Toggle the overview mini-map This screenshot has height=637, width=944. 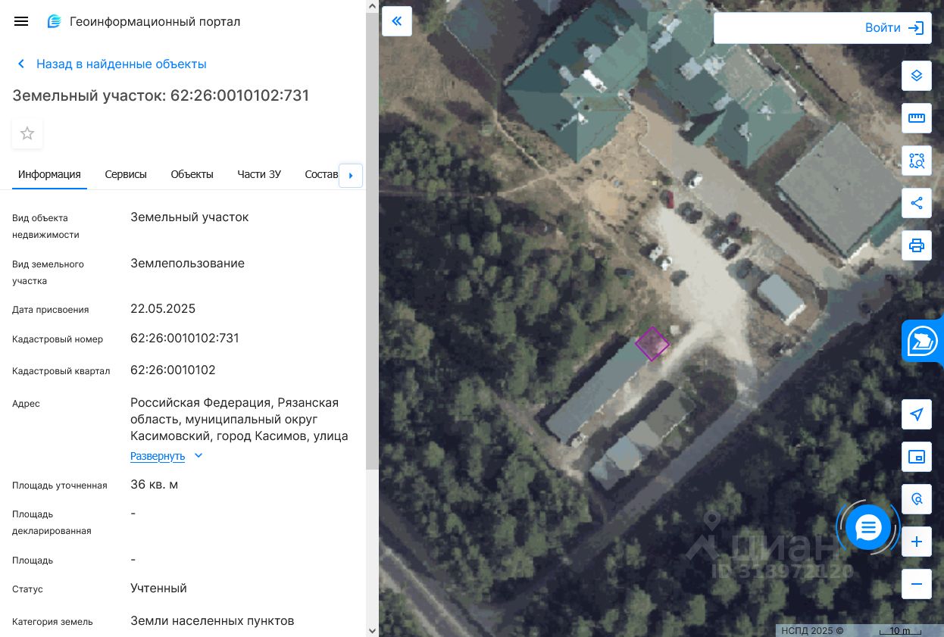[917, 457]
